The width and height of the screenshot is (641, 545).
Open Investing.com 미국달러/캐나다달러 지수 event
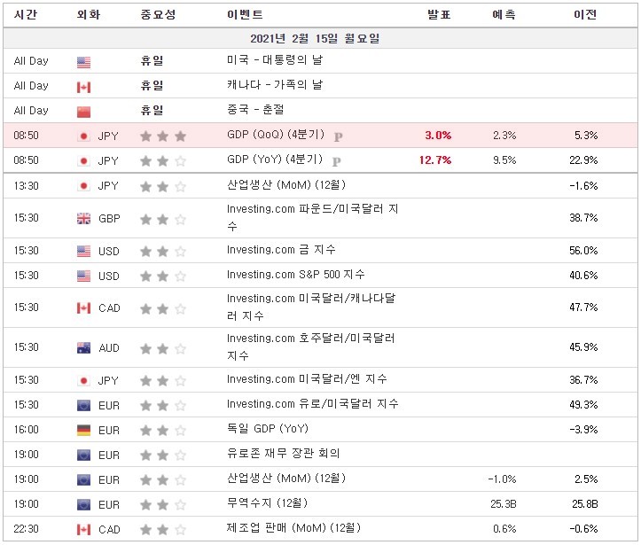[311, 307]
